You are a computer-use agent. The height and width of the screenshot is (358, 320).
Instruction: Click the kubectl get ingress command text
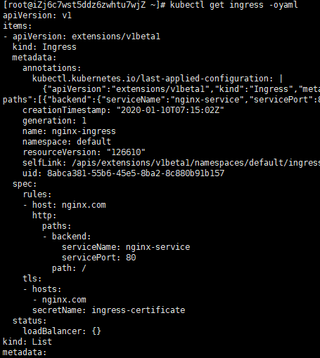click(233, 5)
